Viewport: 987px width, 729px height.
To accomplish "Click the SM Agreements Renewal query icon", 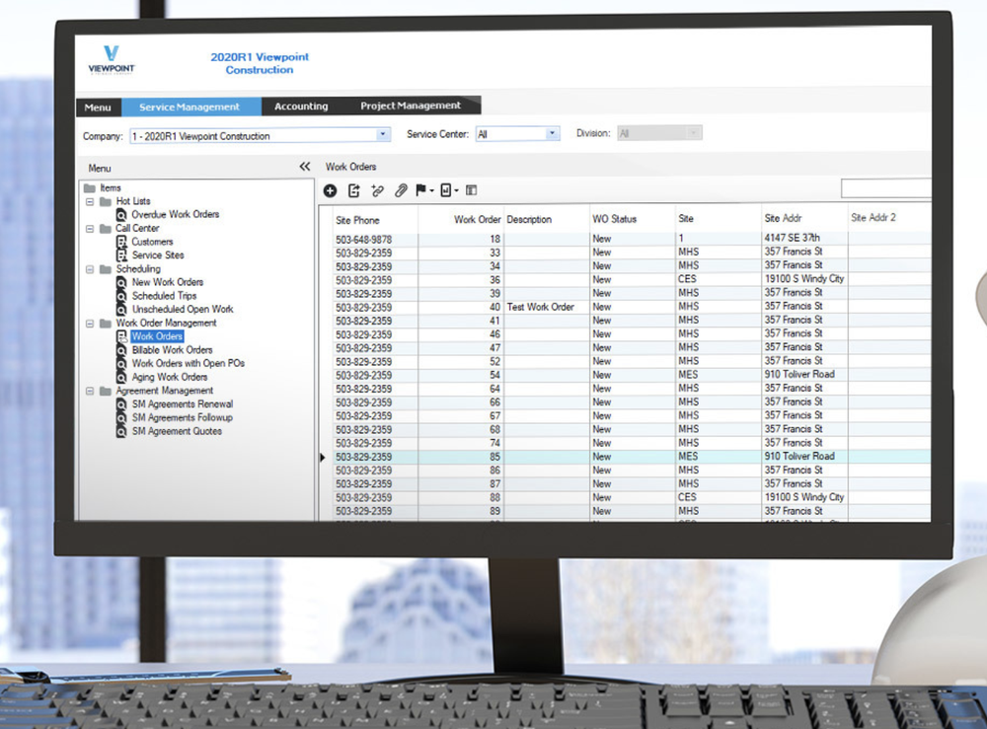I will tap(121, 404).
